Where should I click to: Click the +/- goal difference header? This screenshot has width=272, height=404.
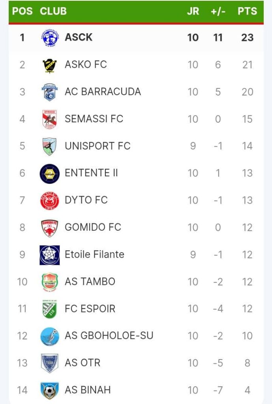pos(218,11)
